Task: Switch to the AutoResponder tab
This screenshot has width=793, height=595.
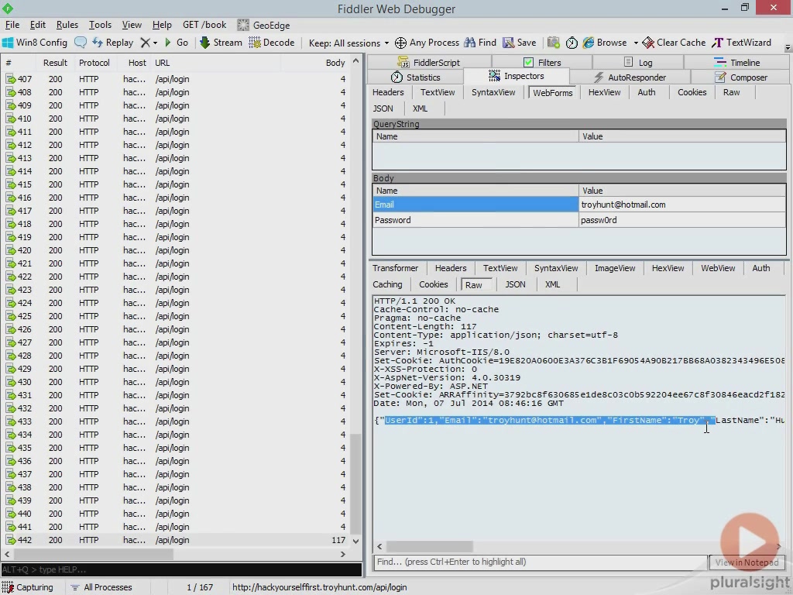Action: [630, 77]
